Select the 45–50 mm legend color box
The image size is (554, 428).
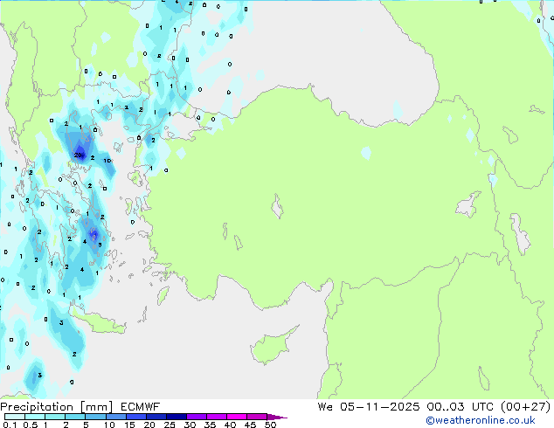(x=257, y=417)
